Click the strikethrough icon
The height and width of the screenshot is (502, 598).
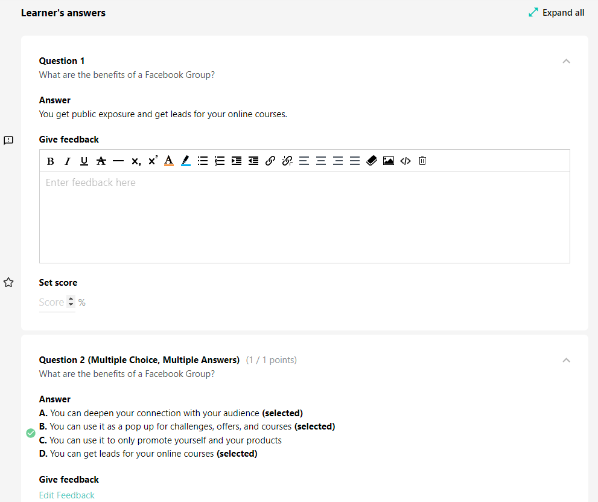101,161
